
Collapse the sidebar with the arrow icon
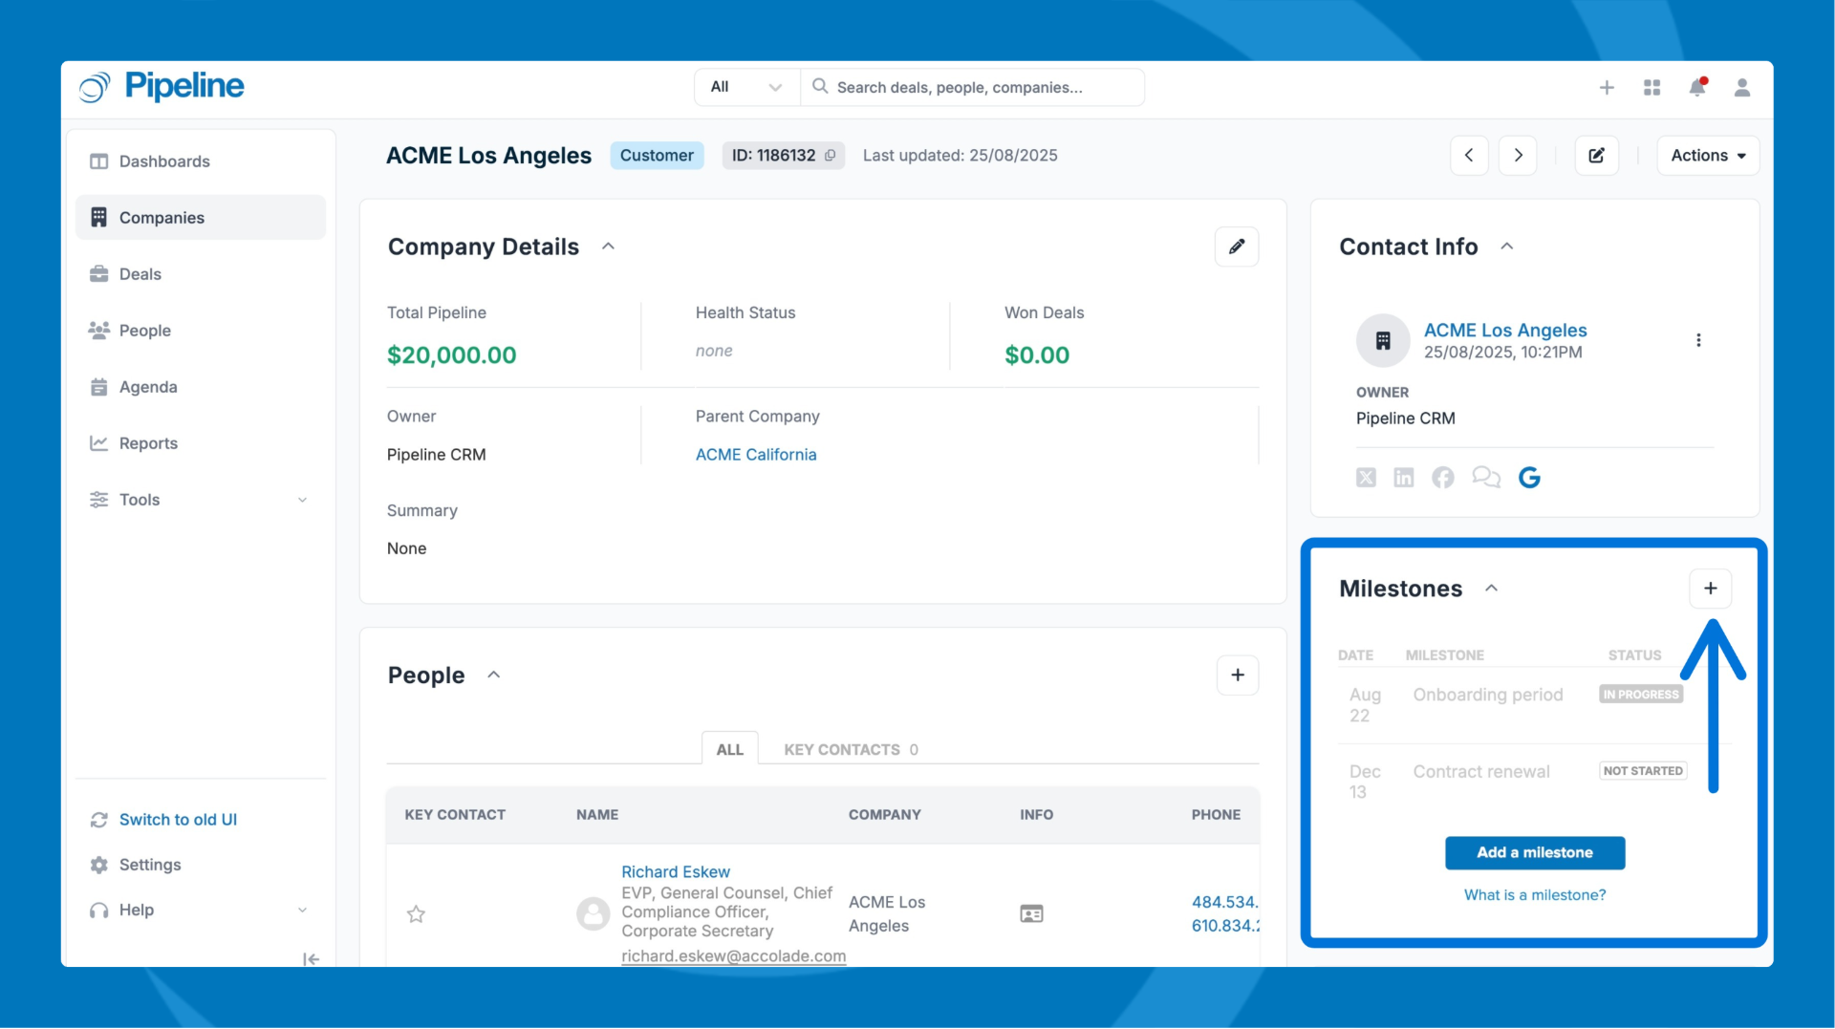311,958
